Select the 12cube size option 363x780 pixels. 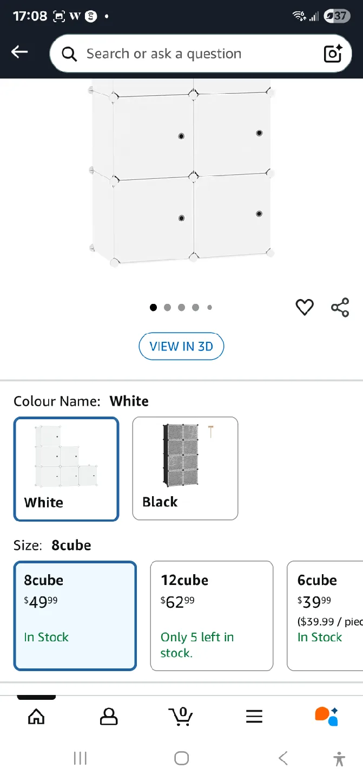(x=212, y=616)
